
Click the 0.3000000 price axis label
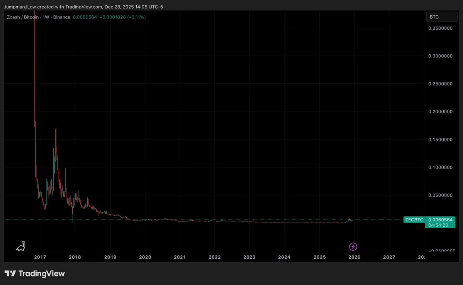(x=440, y=56)
